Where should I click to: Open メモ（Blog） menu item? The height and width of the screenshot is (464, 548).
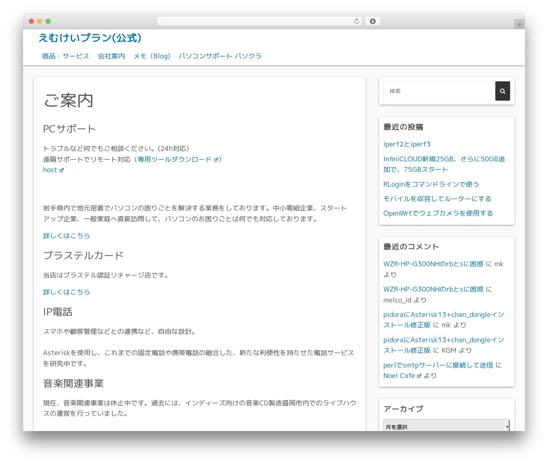[x=152, y=56]
